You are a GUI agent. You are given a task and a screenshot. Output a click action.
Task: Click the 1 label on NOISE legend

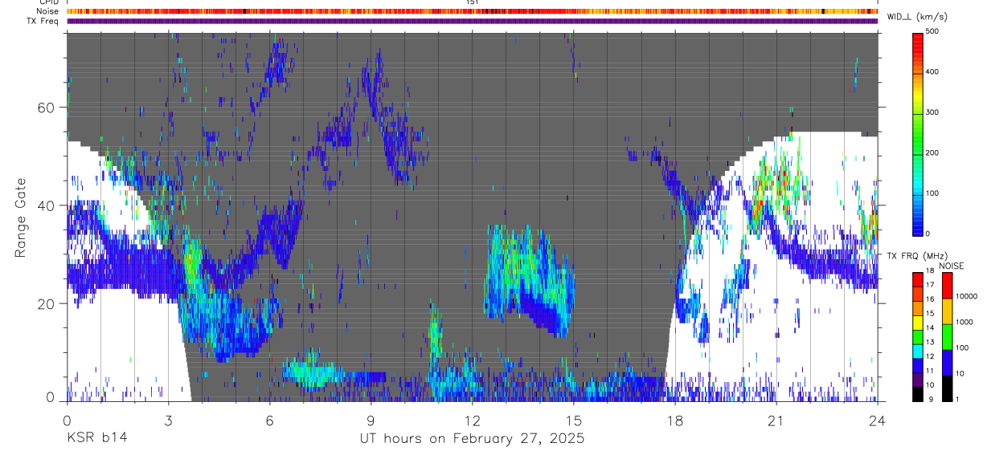(957, 400)
